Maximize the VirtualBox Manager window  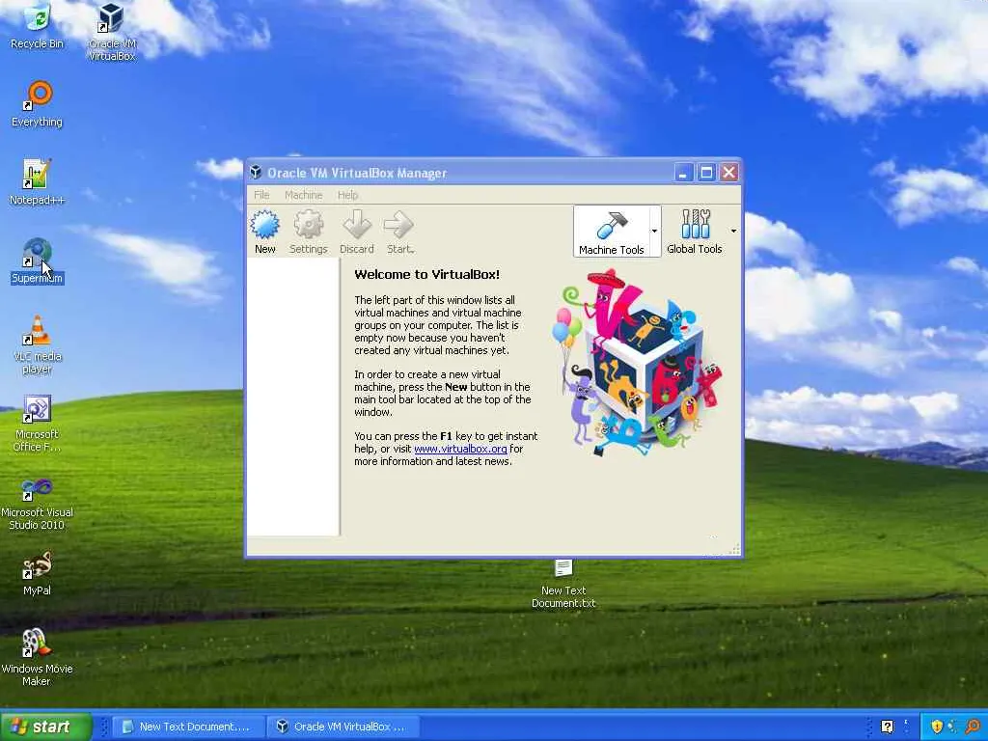click(x=706, y=172)
